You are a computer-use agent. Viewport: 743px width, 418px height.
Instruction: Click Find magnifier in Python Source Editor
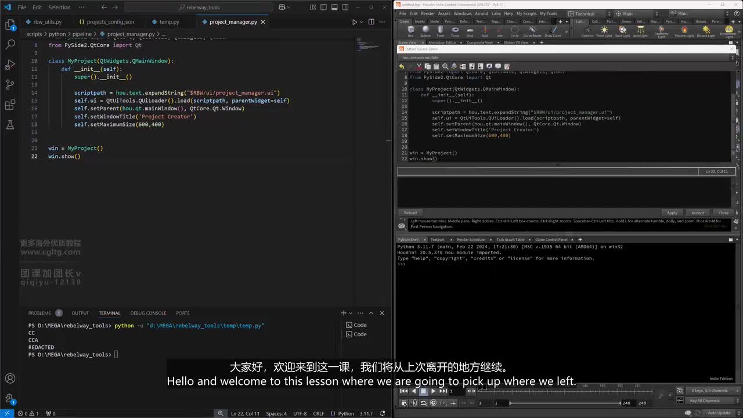(445, 66)
